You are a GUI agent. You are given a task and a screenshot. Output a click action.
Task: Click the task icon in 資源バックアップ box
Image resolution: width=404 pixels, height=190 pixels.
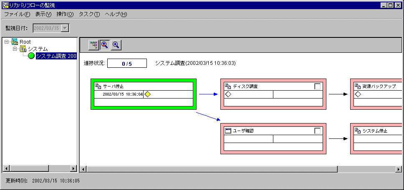click(358, 86)
